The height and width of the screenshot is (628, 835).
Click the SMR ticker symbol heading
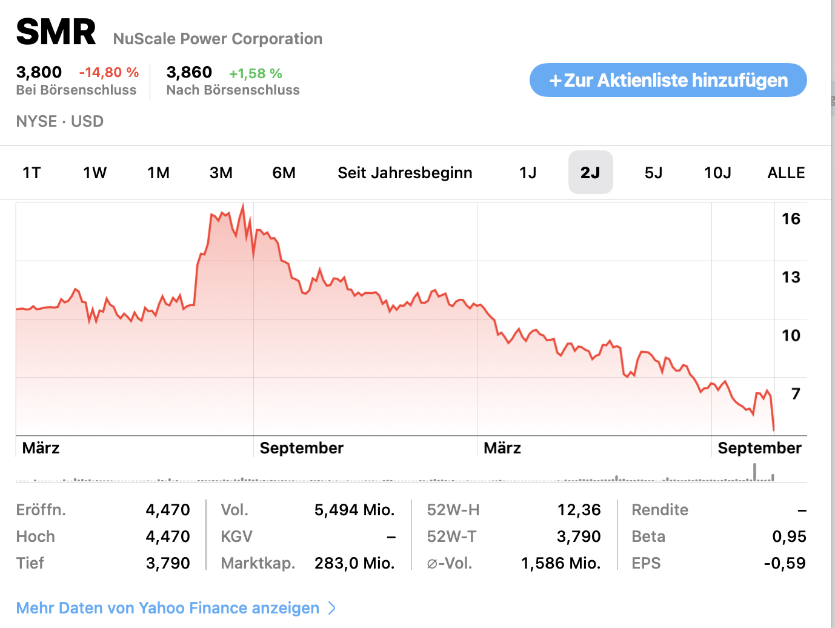(56, 32)
